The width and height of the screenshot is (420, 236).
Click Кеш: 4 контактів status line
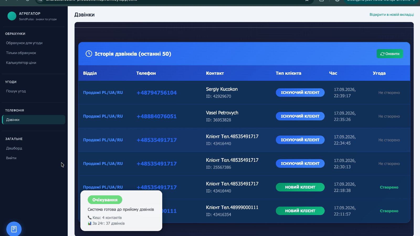click(x=105, y=218)
